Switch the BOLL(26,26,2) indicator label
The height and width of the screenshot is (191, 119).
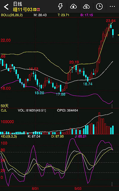pos(12,15)
